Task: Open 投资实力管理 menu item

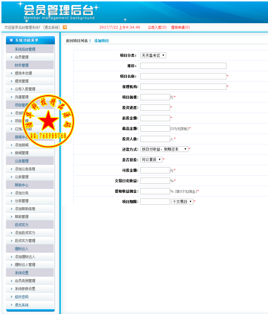Action: [25, 241]
